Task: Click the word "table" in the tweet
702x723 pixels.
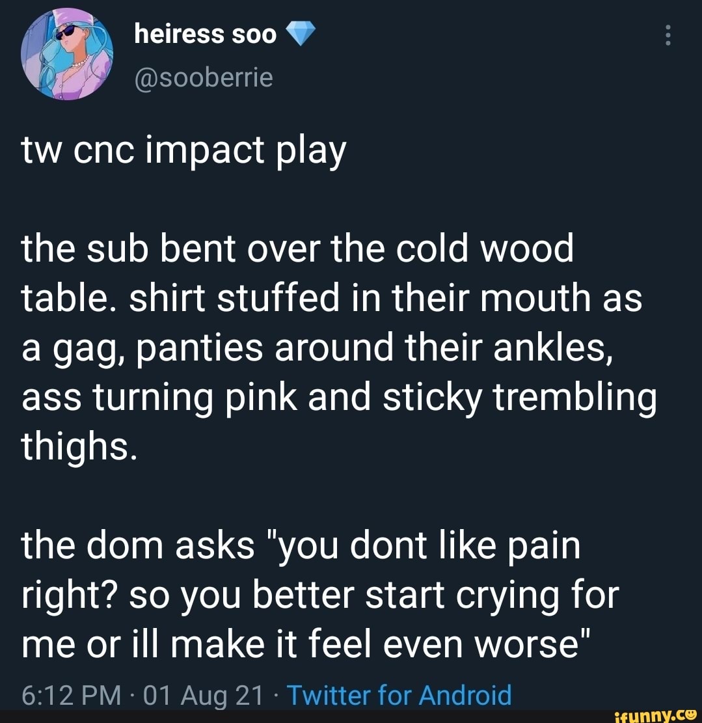Action: click(58, 300)
